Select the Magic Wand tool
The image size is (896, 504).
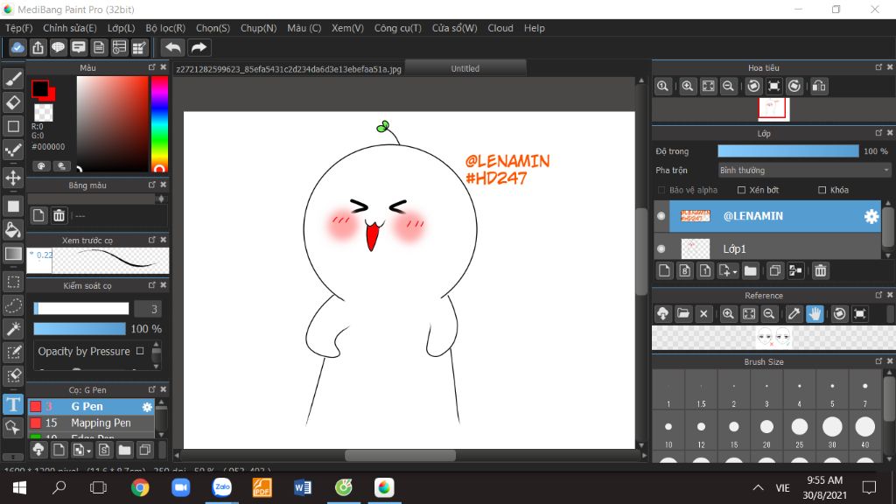(x=13, y=329)
